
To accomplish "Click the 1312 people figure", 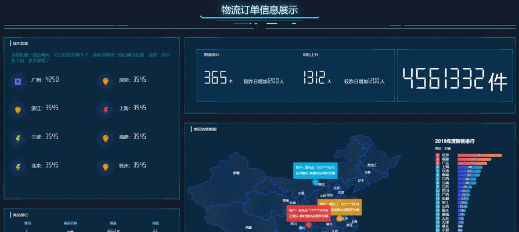I will coord(314,77).
